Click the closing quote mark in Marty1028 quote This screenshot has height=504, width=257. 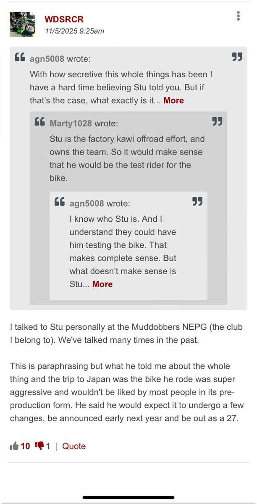[x=217, y=122]
